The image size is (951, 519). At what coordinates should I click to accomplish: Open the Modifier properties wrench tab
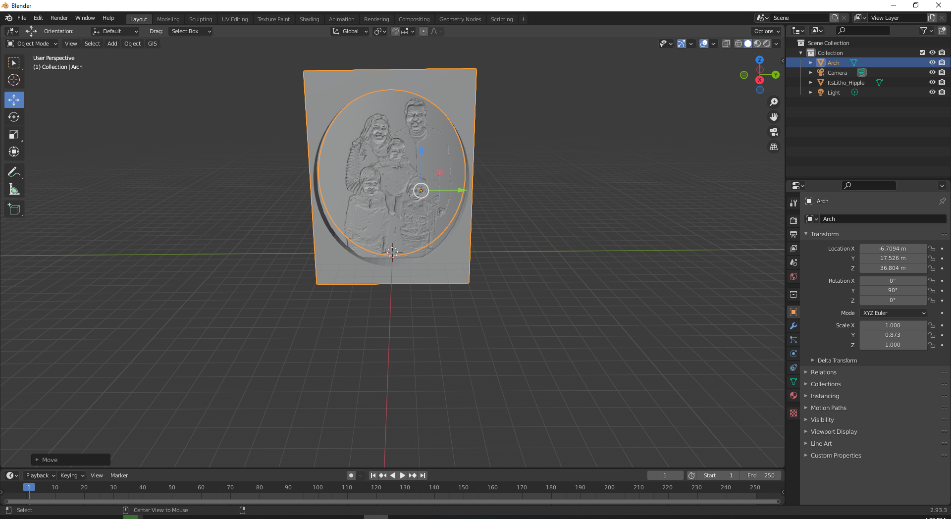click(x=793, y=326)
